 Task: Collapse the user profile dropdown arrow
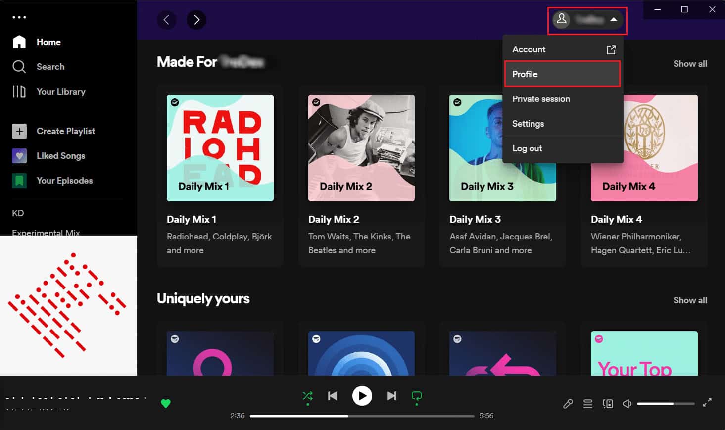(614, 19)
